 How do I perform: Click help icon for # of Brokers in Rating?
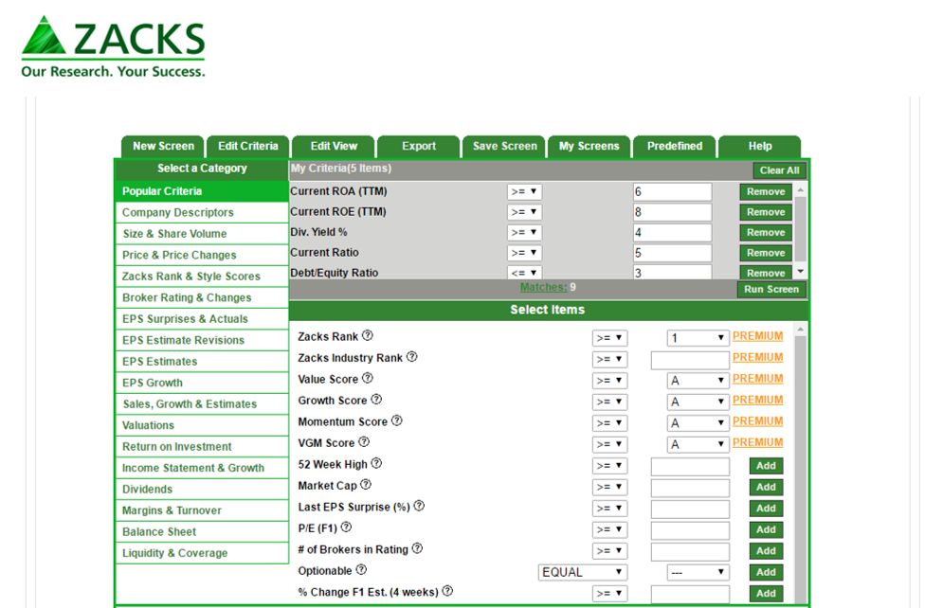click(417, 548)
